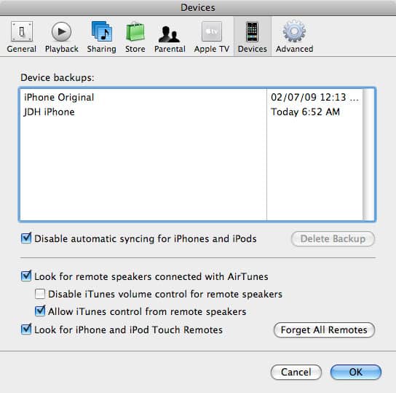
Task: Select the JDH iPhone backup row
Action: pos(191,112)
